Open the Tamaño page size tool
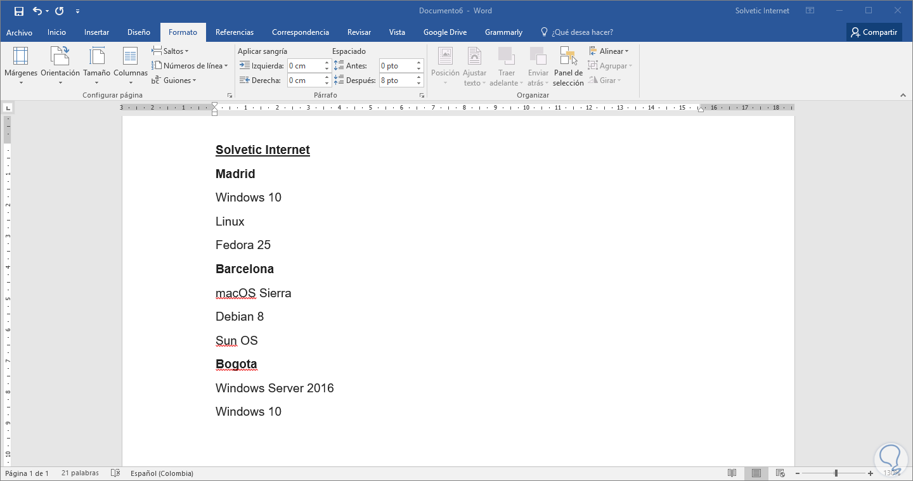The height and width of the screenshot is (481, 913). (96, 65)
